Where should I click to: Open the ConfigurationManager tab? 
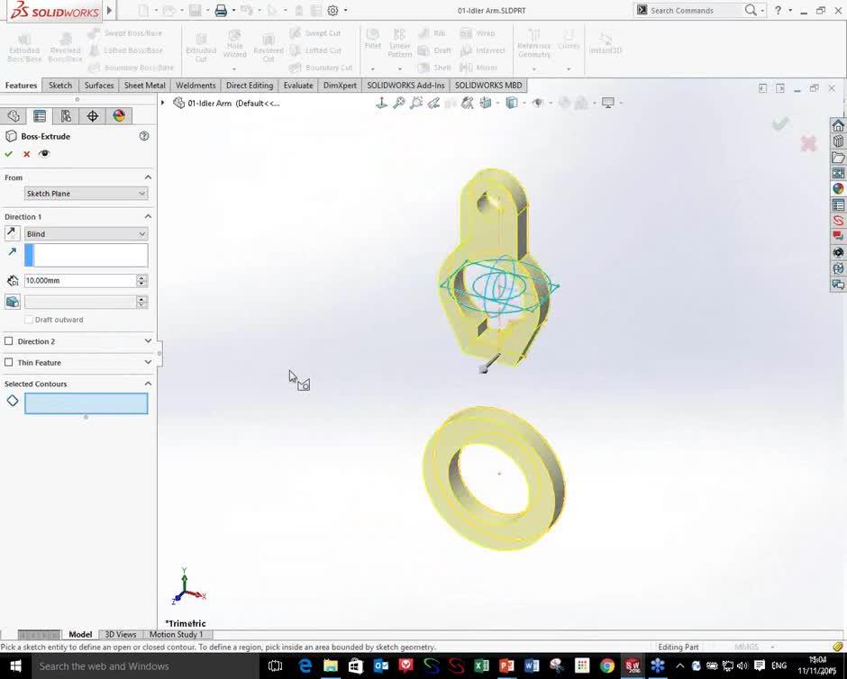click(x=66, y=115)
